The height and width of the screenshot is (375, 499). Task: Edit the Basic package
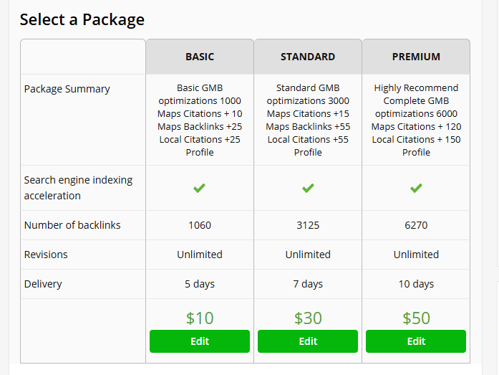200,341
